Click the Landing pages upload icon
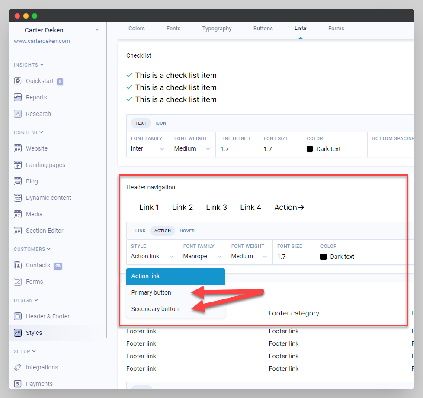 click(x=18, y=165)
